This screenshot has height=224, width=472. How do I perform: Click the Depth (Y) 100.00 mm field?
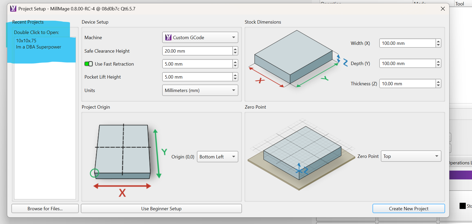pyautogui.click(x=407, y=63)
